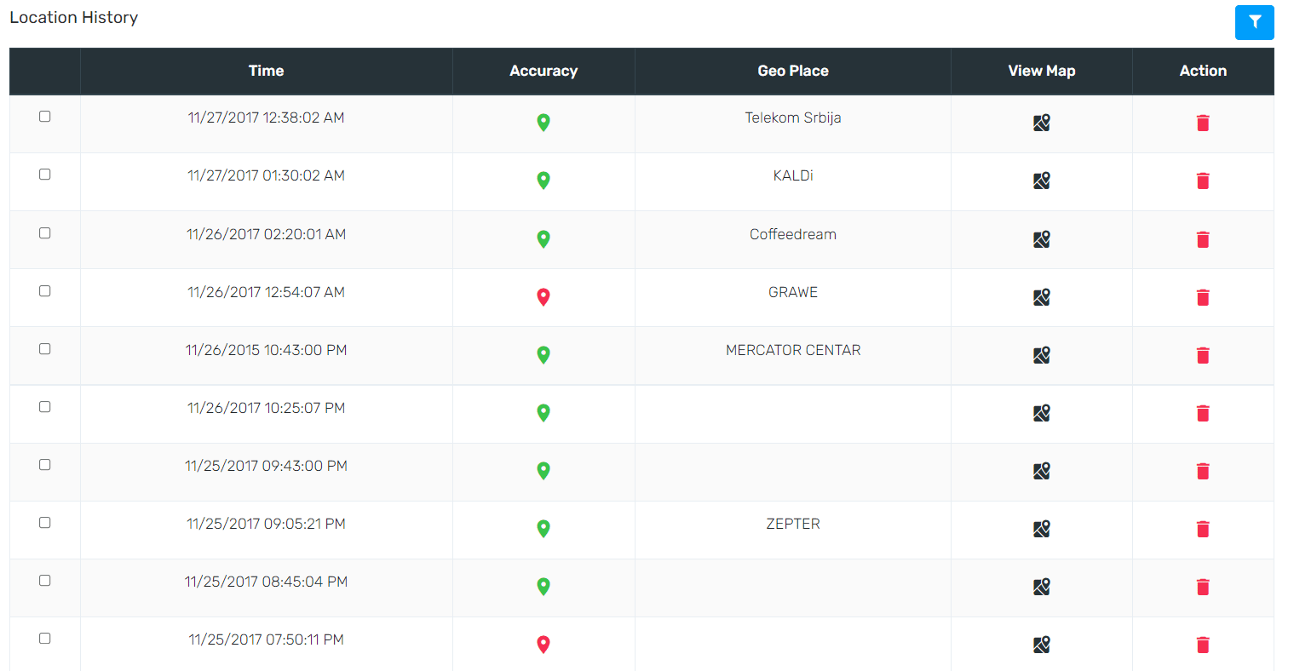View map for 11/26/2017 10:25:07 PM row
Viewport: 1294px width, 671px height.
pos(1042,413)
